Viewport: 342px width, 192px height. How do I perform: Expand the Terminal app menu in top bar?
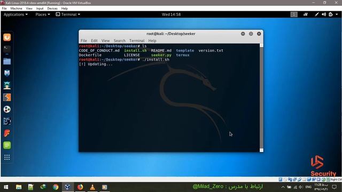coord(68,14)
